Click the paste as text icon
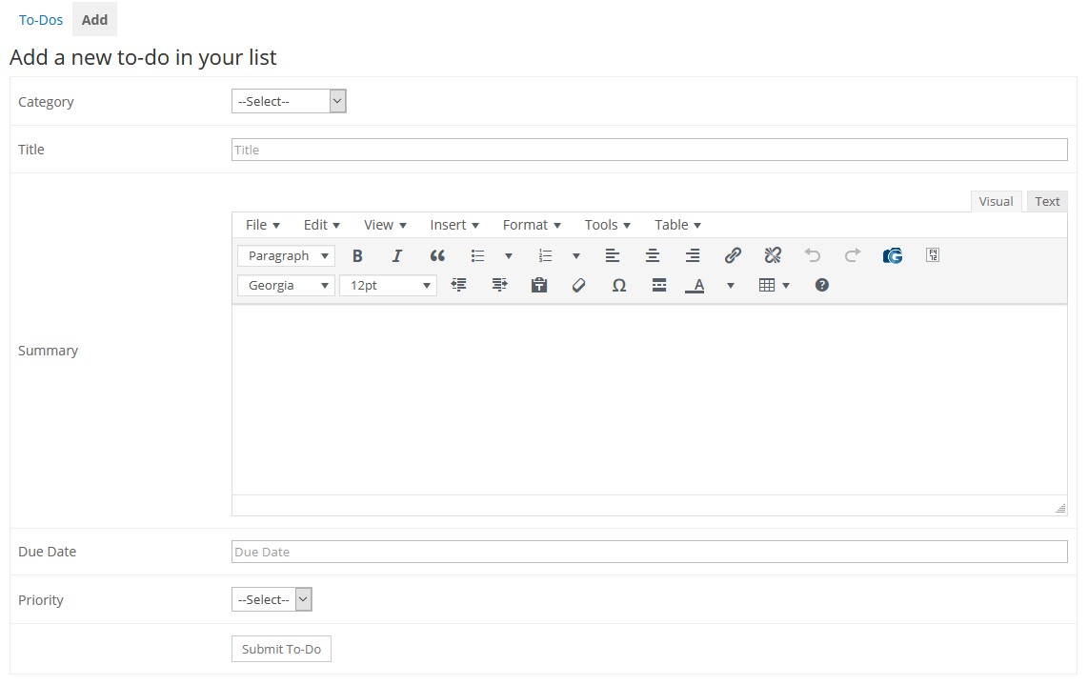The height and width of the screenshot is (685, 1088). [539, 285]
